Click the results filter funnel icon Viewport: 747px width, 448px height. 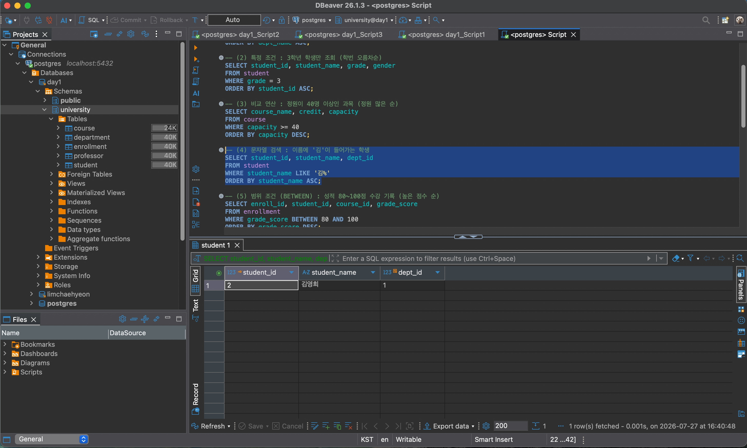pos(690,258)
